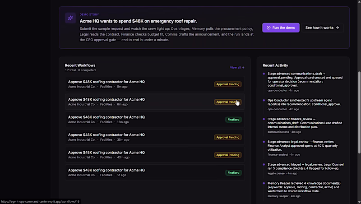
Task: Open the workflow from 12m ago
Action: [x=154, y=120]
